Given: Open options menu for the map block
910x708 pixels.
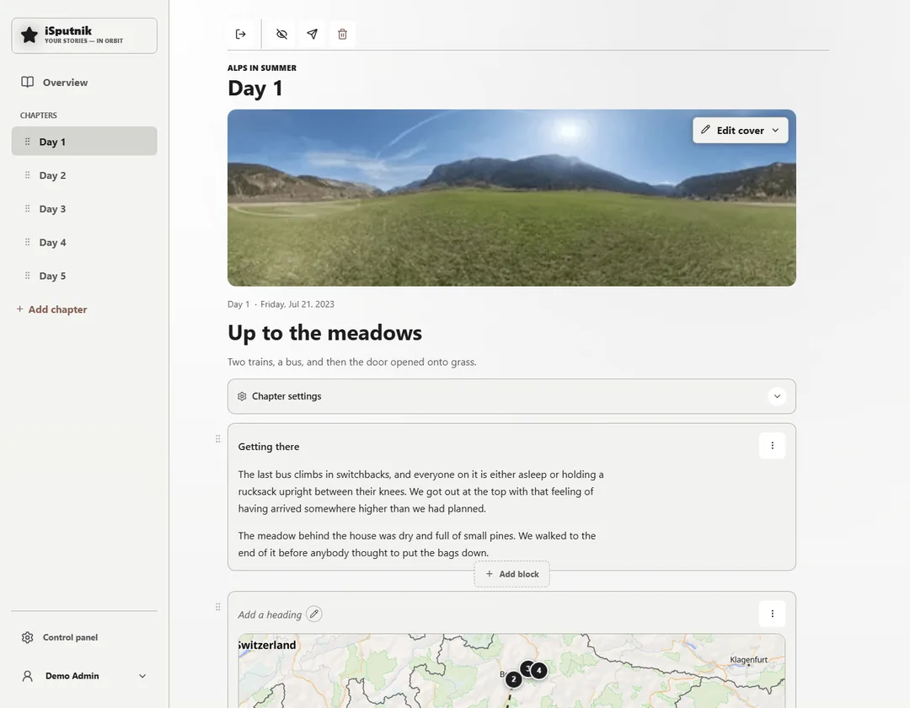Looking at the screenshot, I should pyautogui.click(x=772, y=614).
